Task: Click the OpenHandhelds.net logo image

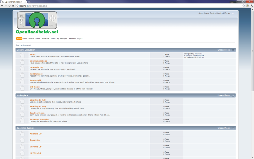Action: tap(37, 23)
